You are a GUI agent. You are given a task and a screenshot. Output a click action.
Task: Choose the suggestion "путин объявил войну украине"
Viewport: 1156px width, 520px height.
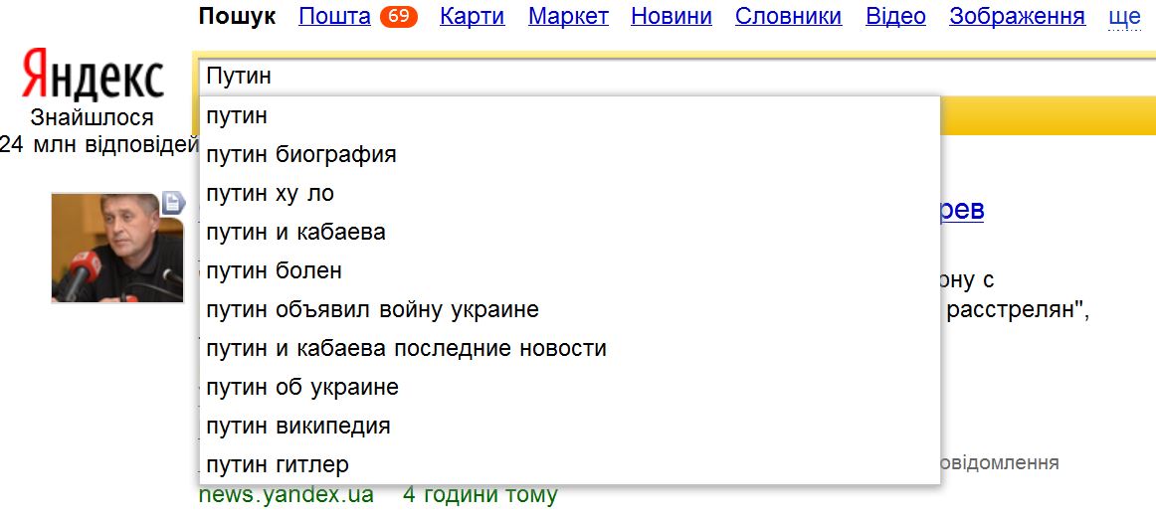click(x=372, y=309)
